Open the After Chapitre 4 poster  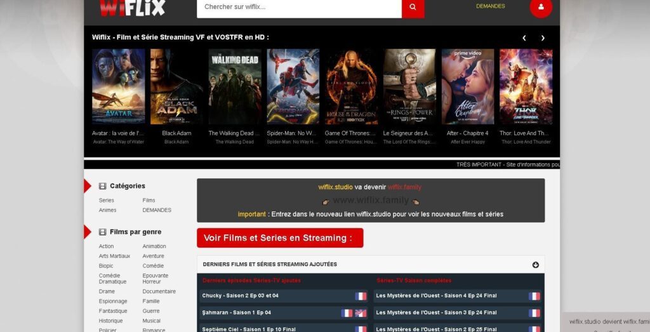[x=468, y=86]
